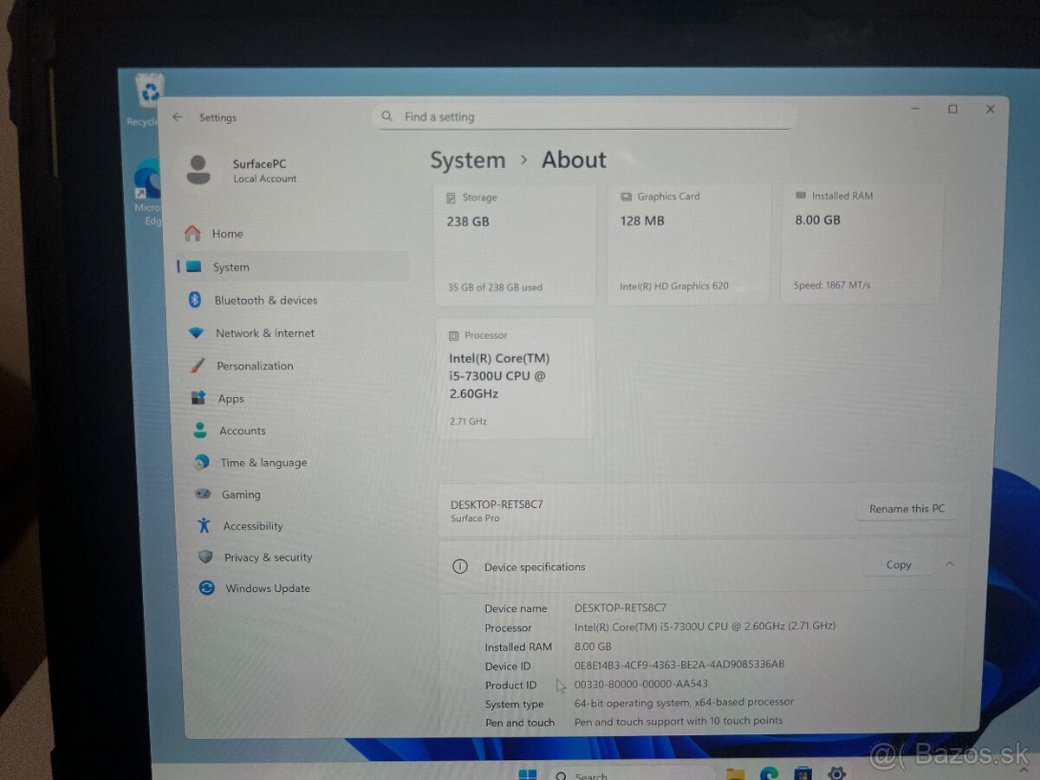Launch Microsoft Edge from the taskbar

[x=768, y=771]
